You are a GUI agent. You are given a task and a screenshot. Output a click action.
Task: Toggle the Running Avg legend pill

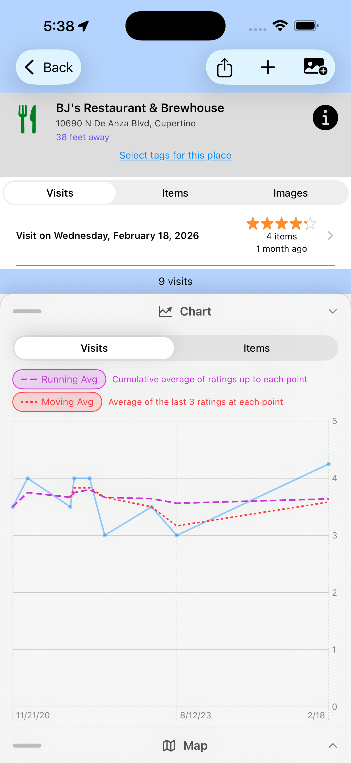click(59, 379)
